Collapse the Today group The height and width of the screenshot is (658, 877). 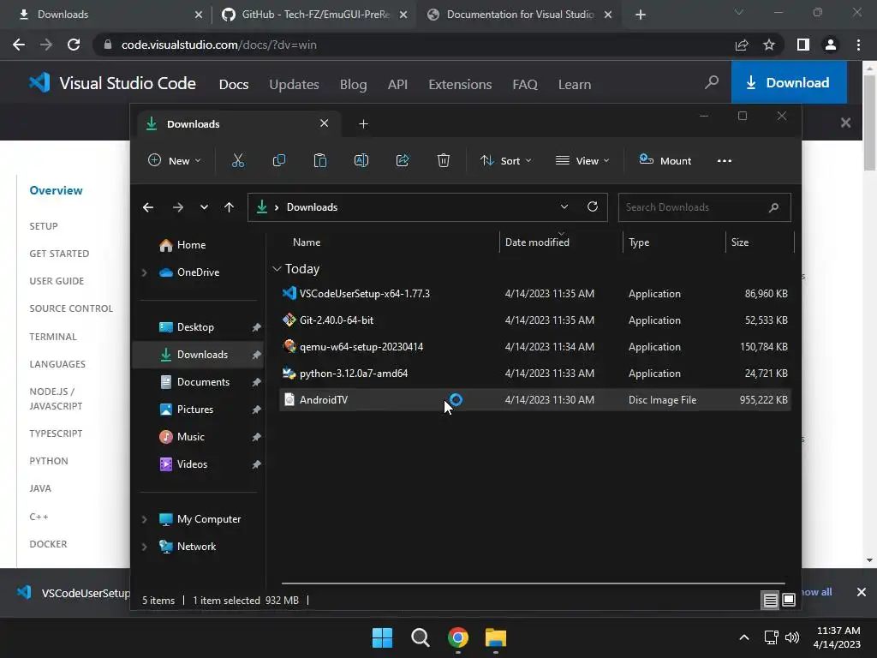click(277, 269)
